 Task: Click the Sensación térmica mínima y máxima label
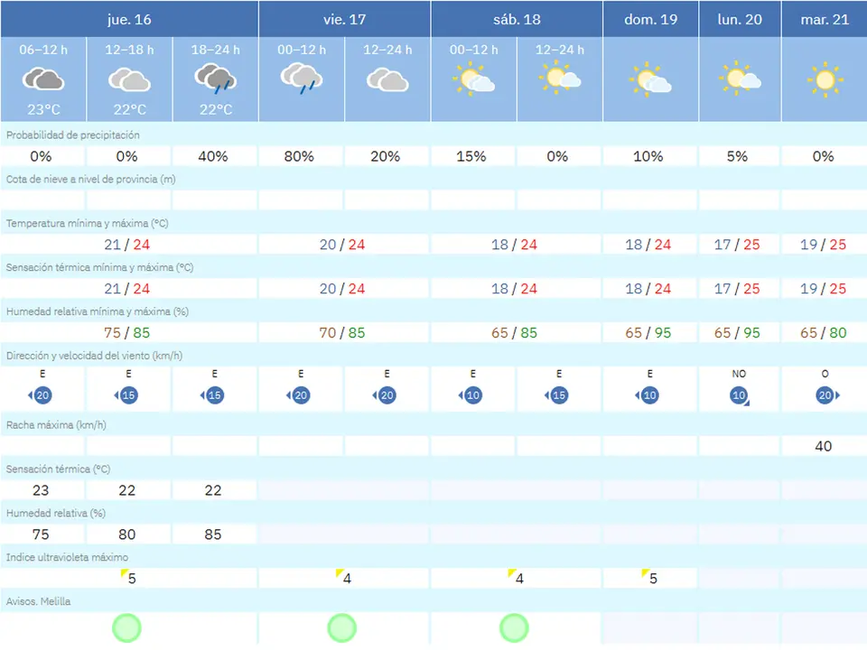(x=99, y=267)
